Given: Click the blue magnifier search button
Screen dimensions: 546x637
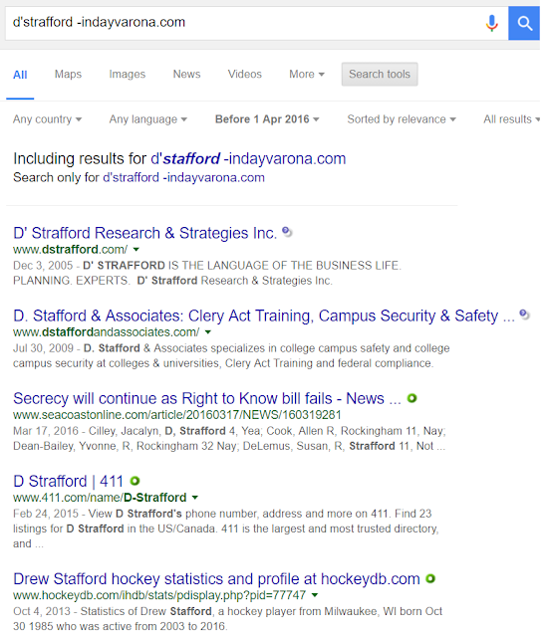Looking at the screenshot, I should 524,23.
